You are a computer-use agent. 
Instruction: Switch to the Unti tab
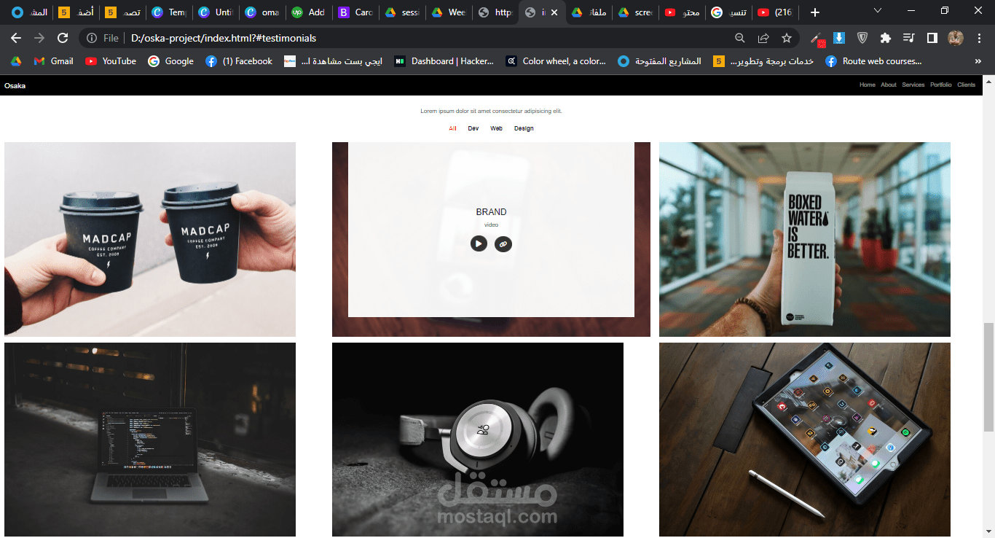[x=216, y=12]
